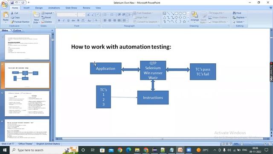Select the Application box on slide
The height and width of the screenshot is (154, 273).
(x=106, y=68)
